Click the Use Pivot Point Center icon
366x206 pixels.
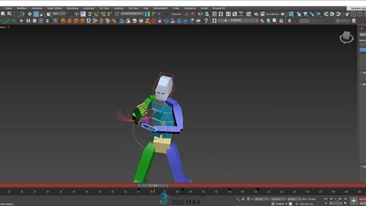point(70,14)
